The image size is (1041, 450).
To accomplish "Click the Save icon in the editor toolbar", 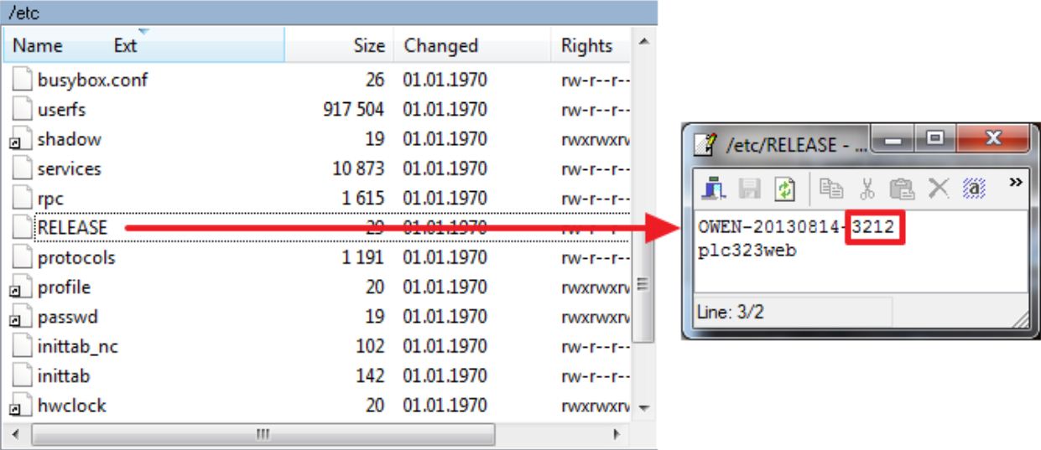I will (x=748, y=190).
